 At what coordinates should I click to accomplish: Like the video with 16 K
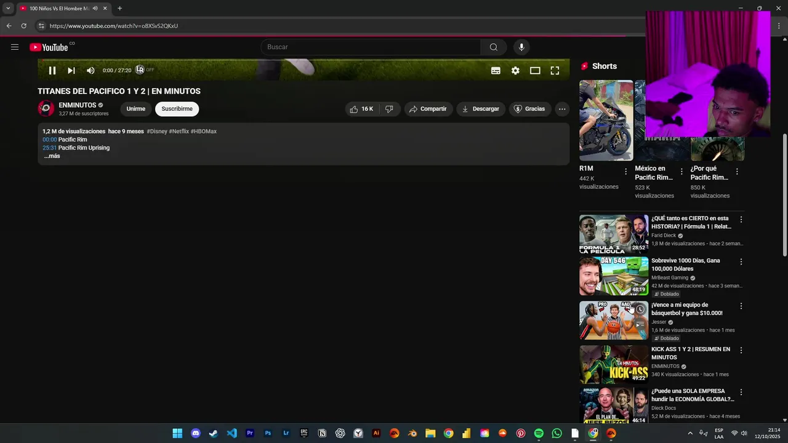pyautogui.click(x=361, y=109)
